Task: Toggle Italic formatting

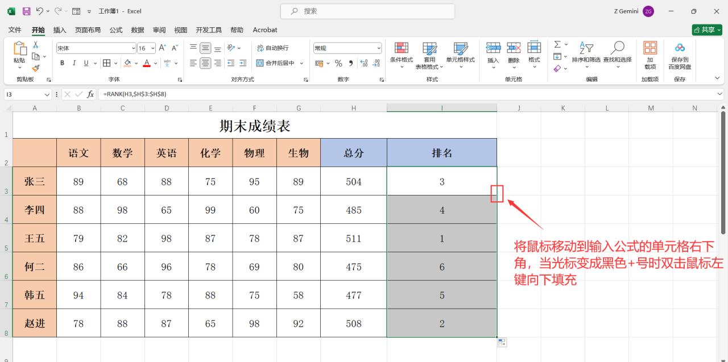Action: click(x=74, y=63)
